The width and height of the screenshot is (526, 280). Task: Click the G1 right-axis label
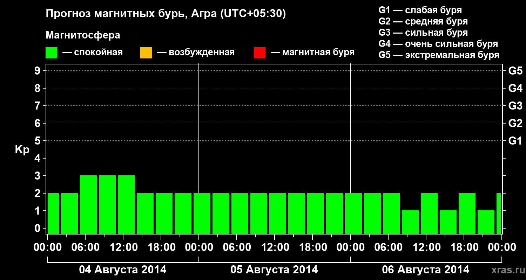pyautogui.click(x=515, y=141)
